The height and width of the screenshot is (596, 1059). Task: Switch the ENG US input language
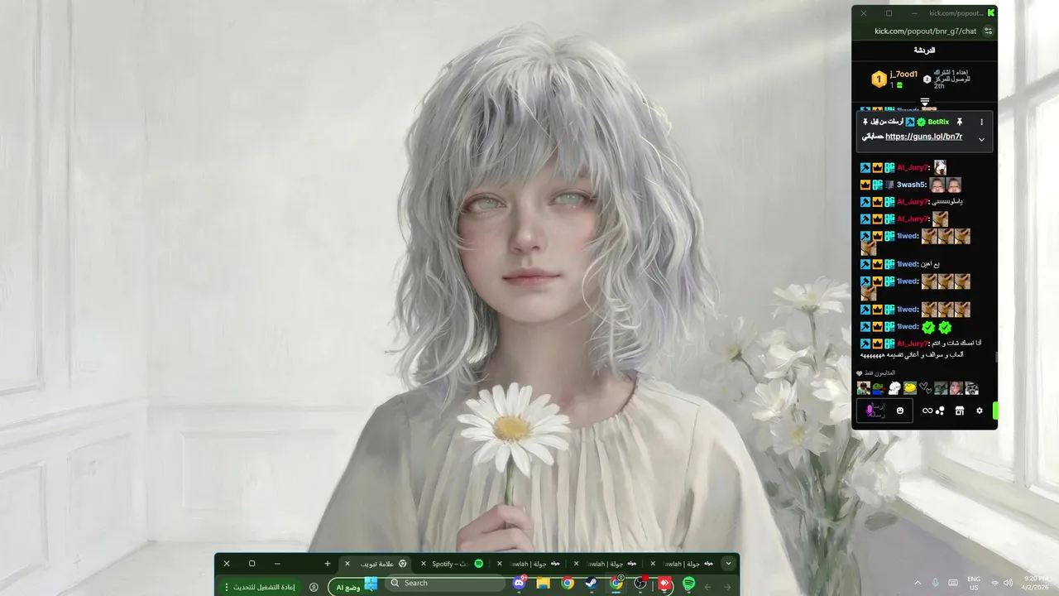[x=974, y=584]
